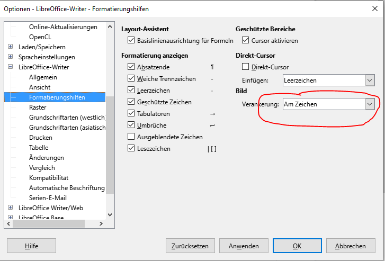Viewport: 385px width, 261px height.
Task: Toggle the Absatzende checkbox
Action: pyautogui.click(x=131, y=67)
